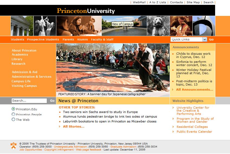This screenshot has width=230, height=154.
Task: Open Job Opportunities footer link
Action: 31,150
